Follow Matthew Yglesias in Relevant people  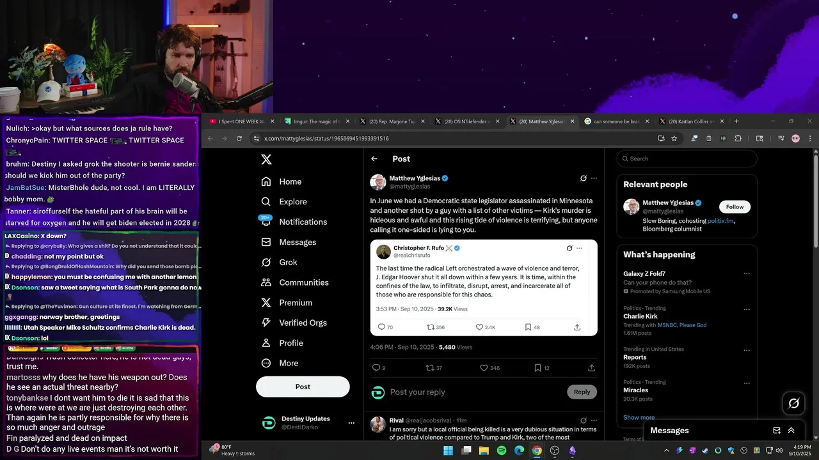click(735, 207)
